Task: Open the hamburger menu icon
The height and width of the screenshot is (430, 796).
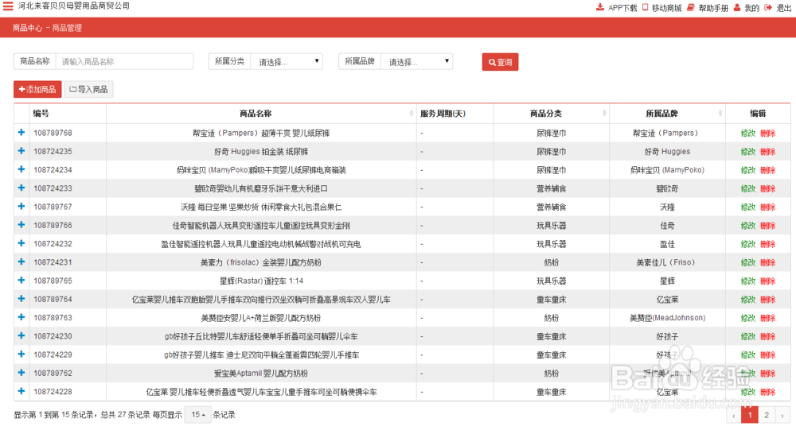Action: (8, 6)
